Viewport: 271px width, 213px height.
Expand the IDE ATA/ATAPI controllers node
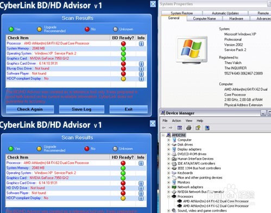(168, 164)
